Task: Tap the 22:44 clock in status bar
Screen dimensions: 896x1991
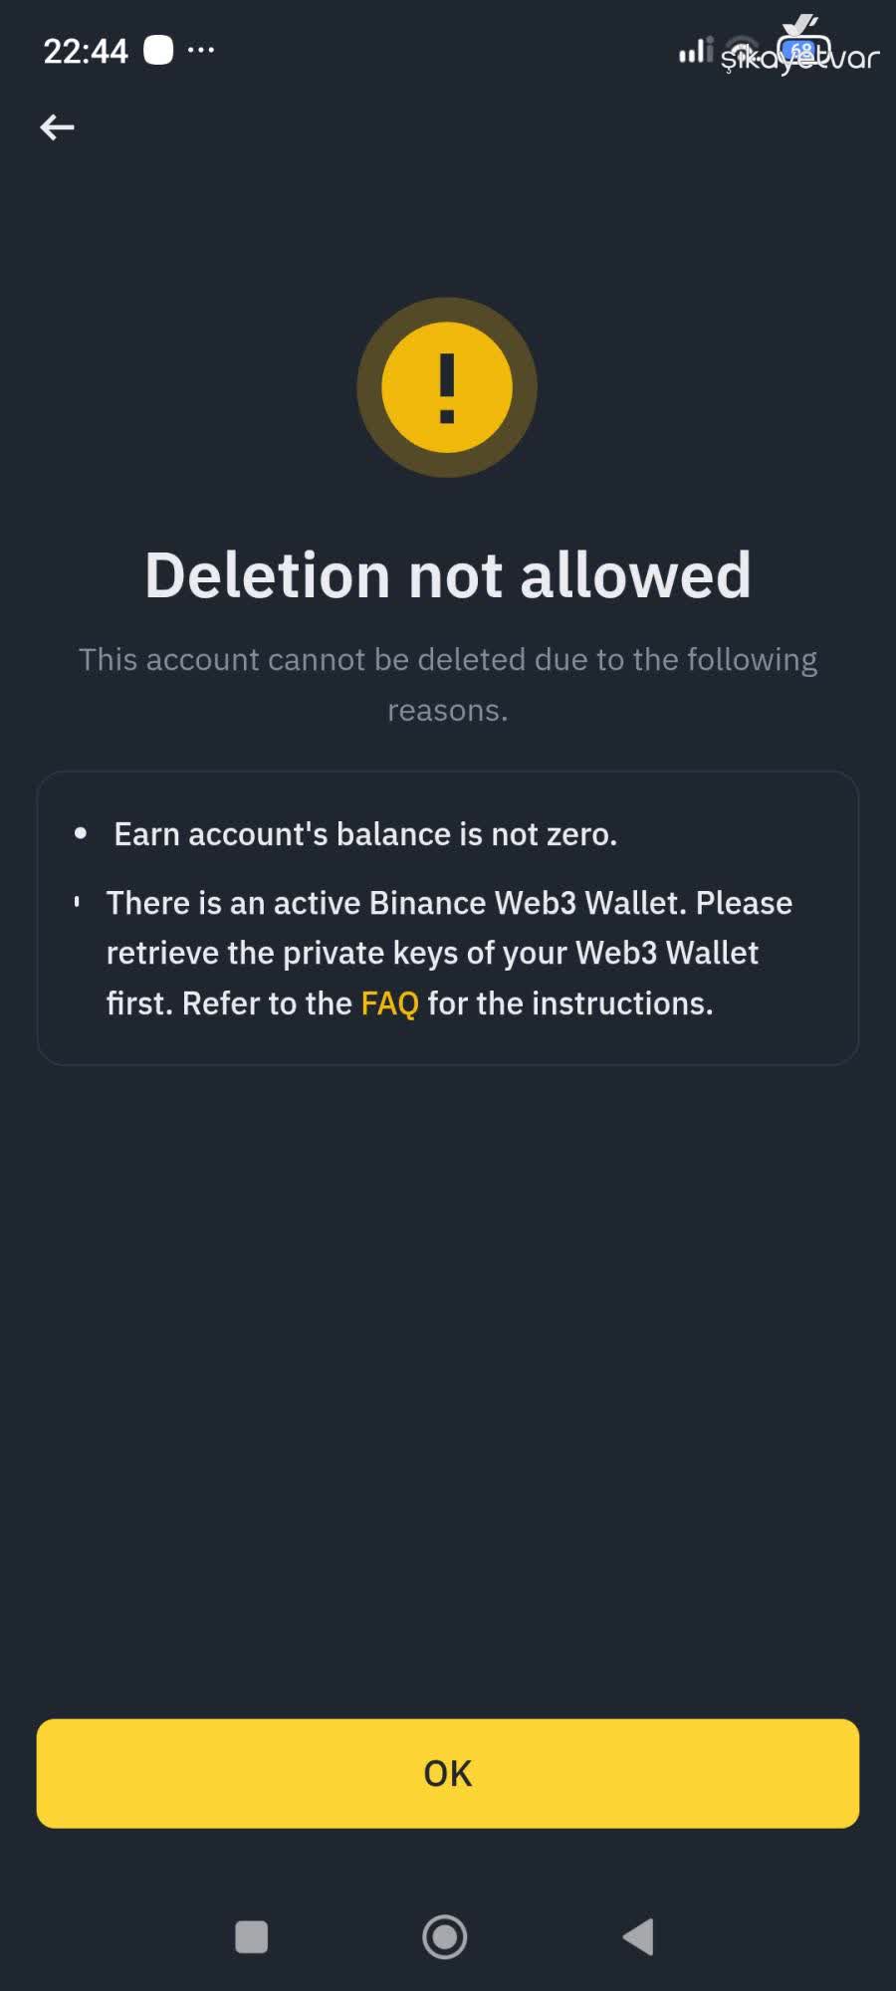Action: point(86,51)
